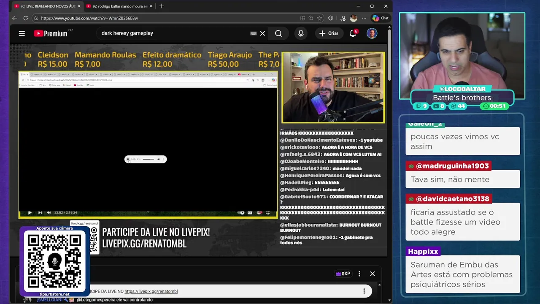This screenshot has height=304, width=540.
Task: Open the browser zoom control
Action: click(x=311, y=18)
